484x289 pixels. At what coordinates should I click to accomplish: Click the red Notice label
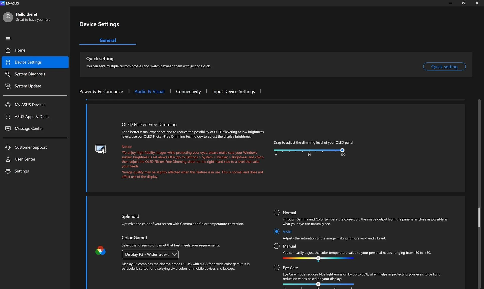click(127, 147)
